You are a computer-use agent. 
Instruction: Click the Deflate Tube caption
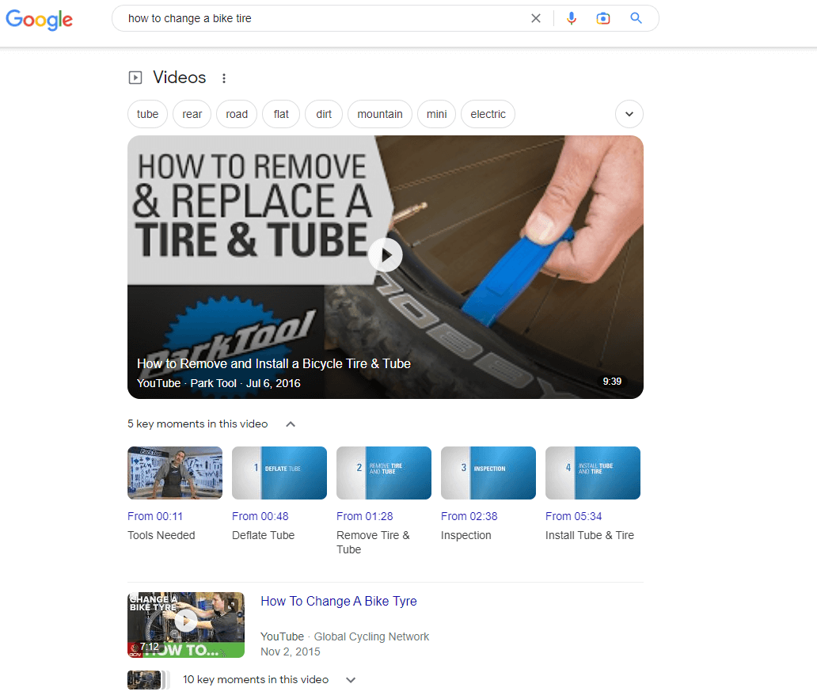[263, 535]
